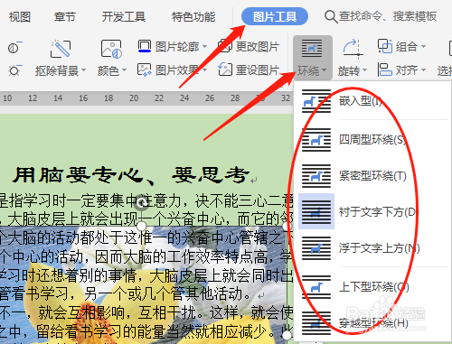Image resolution: width=452 pixels, height=344 pixels.
Task: Click the 抠除背景 magic wand icon
Action: point(61,49)
